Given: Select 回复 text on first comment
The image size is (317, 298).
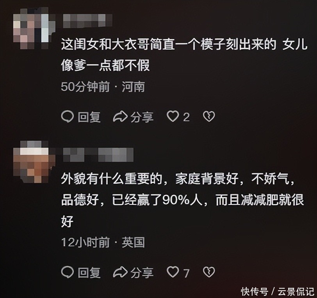Looking at the screenshot, I should click(x=89, y=117).
